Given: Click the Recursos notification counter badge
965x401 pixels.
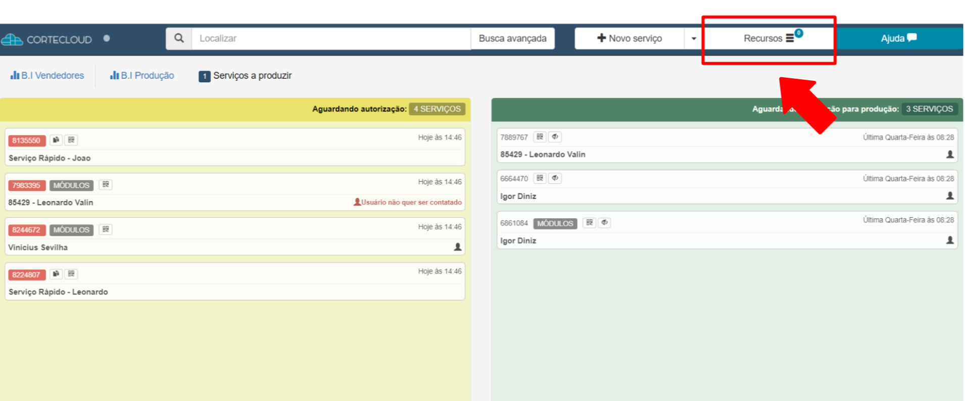Looking at the screenshot, I should pyautogui.click(x=799, y=33).
